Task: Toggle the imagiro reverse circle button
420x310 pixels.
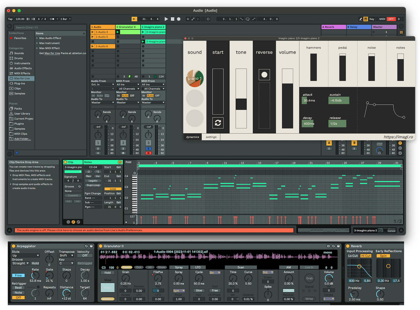Action: (x=264, y=74)
